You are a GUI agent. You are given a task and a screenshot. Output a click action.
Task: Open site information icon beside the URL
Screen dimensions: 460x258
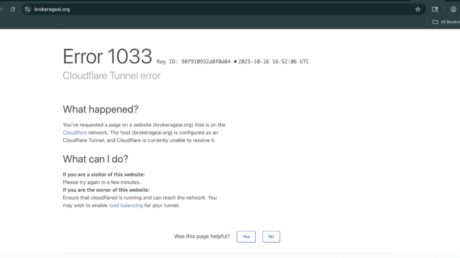(28, 9)
